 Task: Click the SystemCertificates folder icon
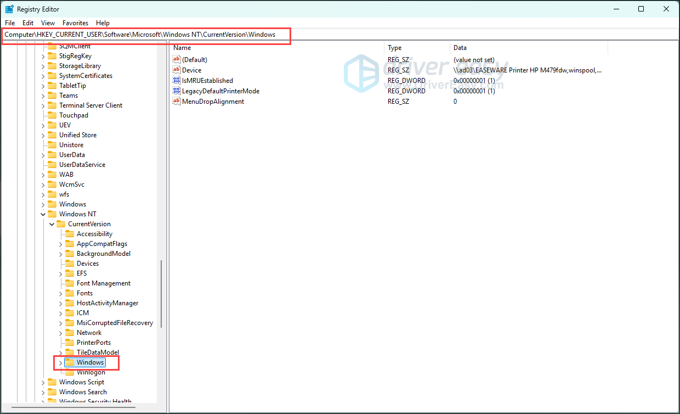point(52,76)
